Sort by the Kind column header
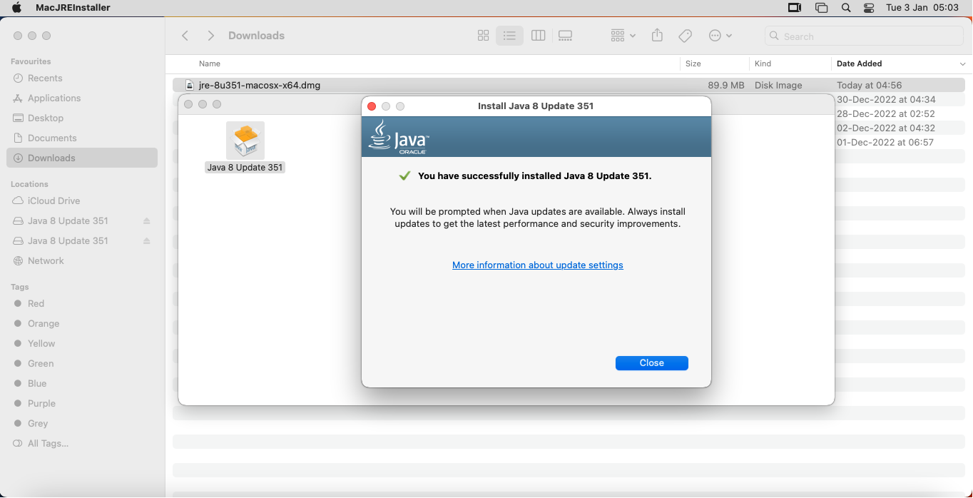This screenshot has width=973, height=498. [763, 64]
